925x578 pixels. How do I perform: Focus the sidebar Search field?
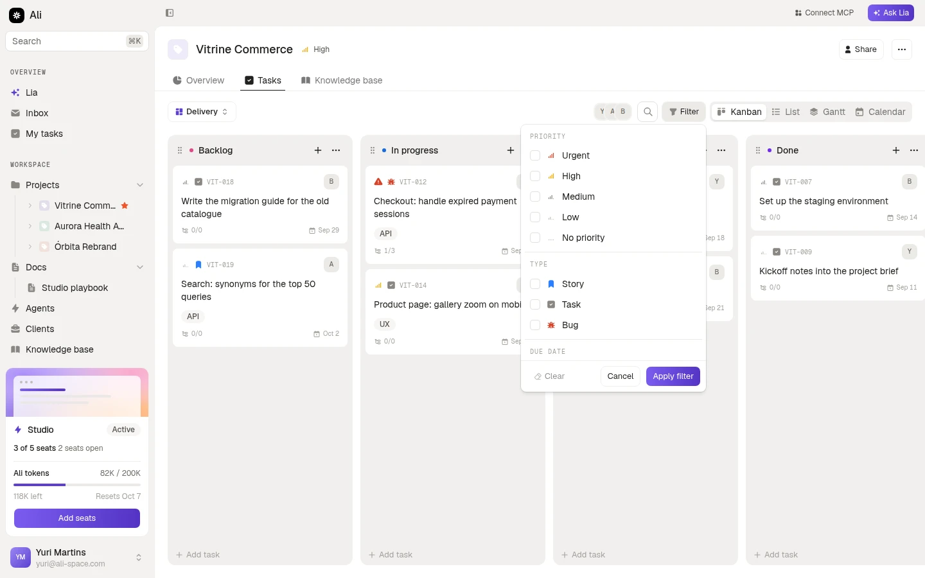tap(77, 41)
